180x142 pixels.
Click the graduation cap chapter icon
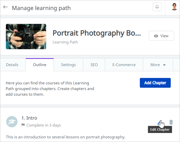(x=12, y=122)
